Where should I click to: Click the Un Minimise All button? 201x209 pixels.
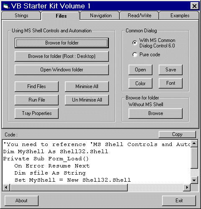[87, 100]
